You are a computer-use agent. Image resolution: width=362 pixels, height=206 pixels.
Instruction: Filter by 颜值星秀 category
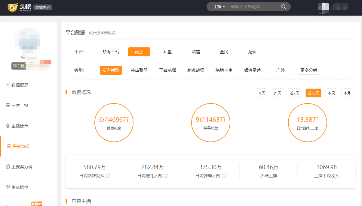click(x=252, y=70)
